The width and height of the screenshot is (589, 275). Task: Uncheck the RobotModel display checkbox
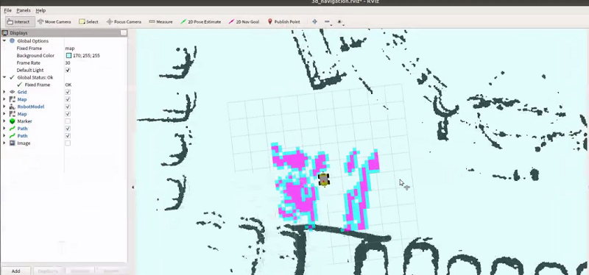coord(68,107)
